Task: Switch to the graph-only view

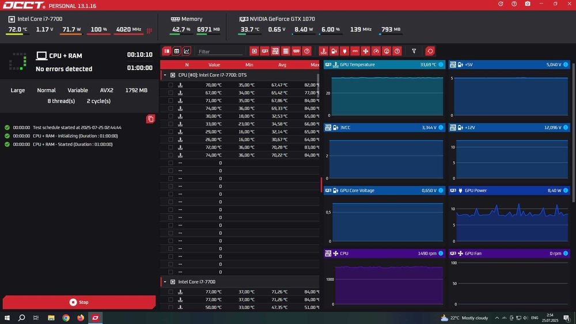Action: (x=187, y=51)
